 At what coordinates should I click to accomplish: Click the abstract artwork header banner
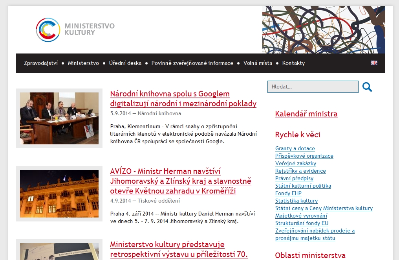[324, 30]
